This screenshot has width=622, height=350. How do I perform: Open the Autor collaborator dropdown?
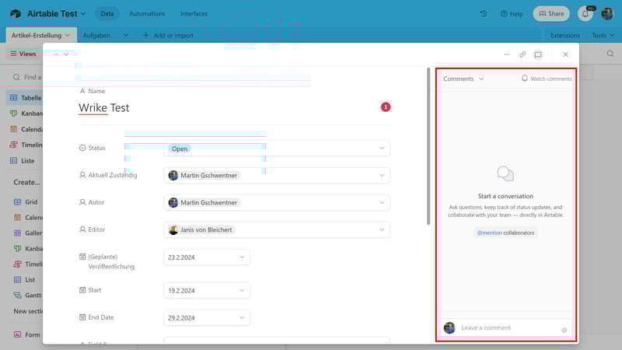[277, 202]
